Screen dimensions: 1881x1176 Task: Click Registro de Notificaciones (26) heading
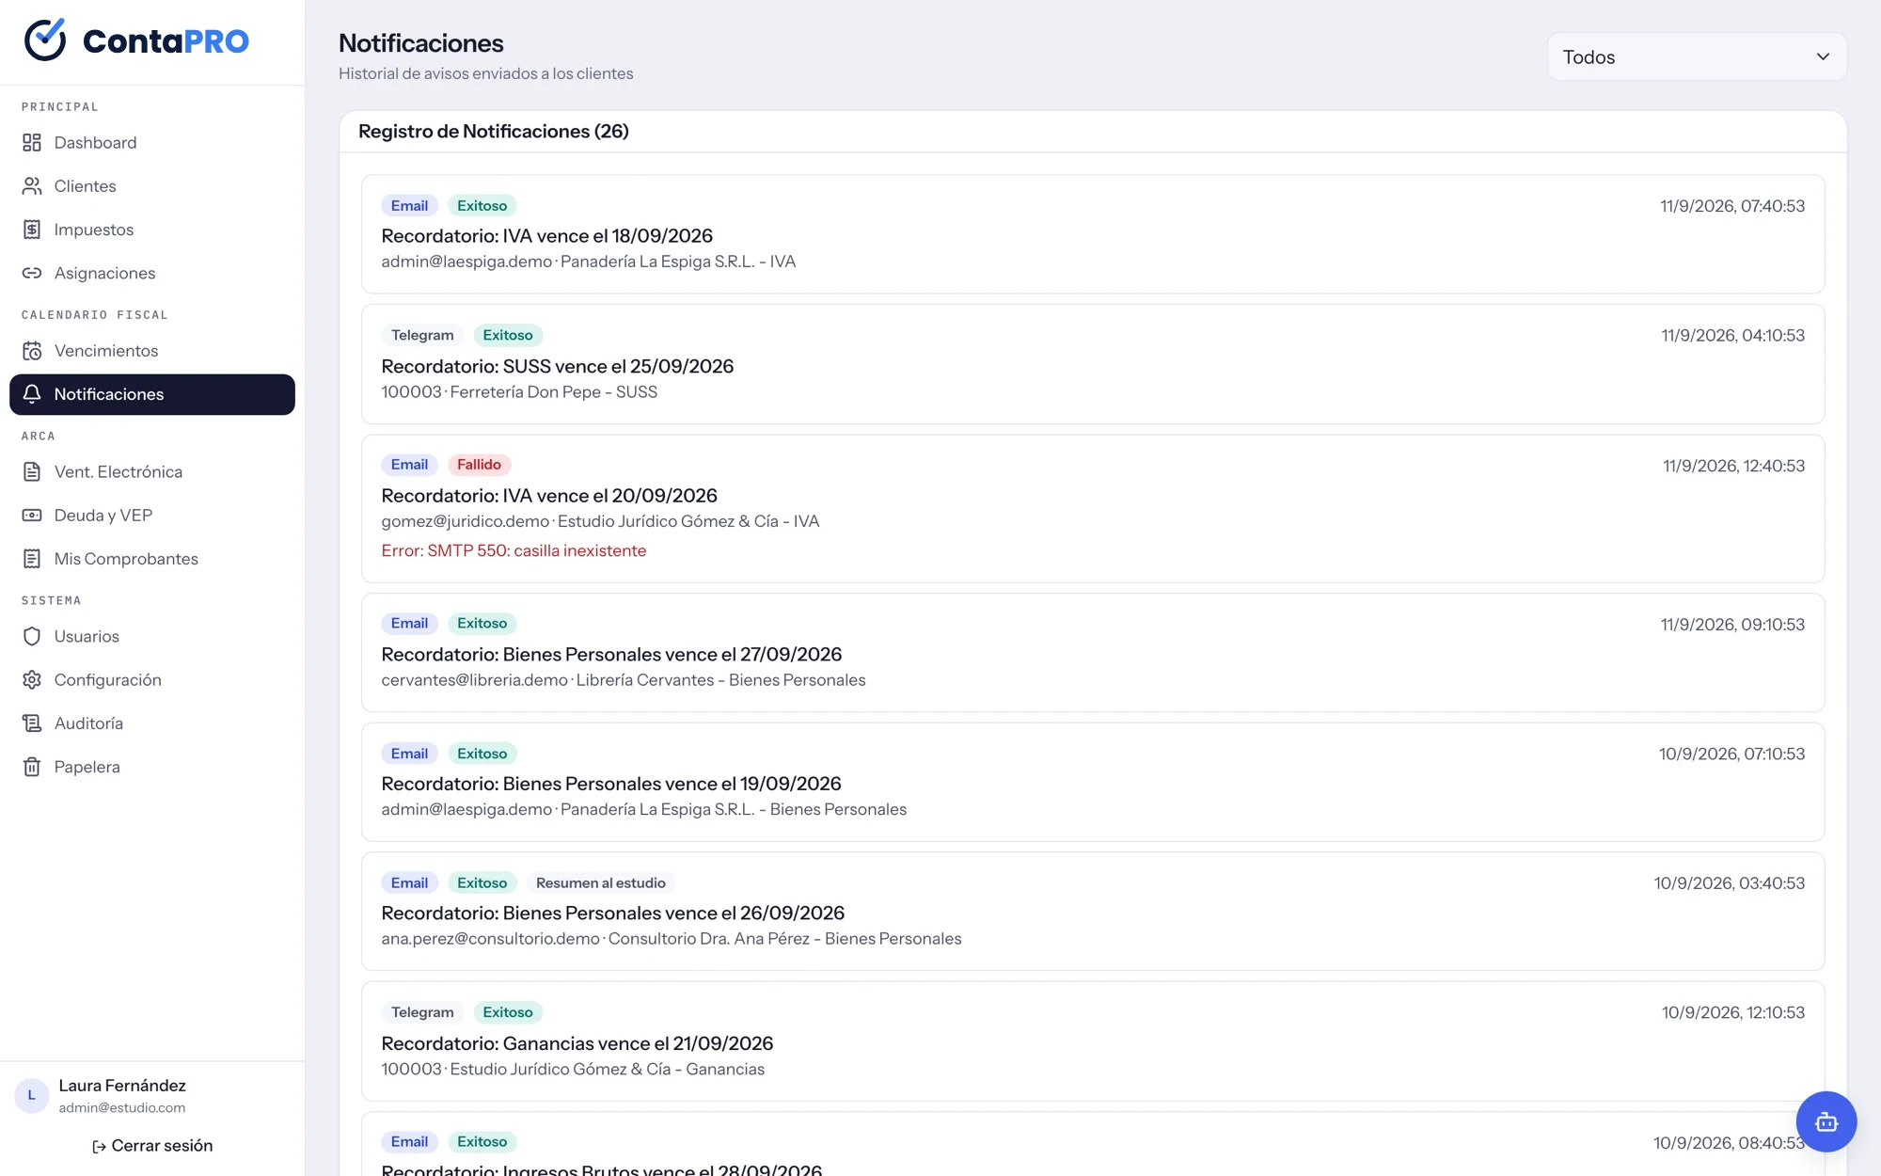coord(494,132)
